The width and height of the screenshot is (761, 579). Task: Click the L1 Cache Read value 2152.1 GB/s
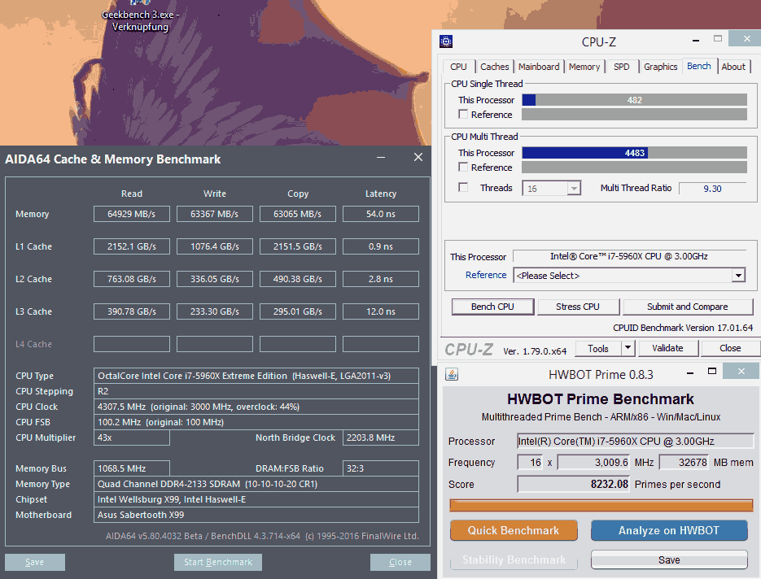point(132,246)
